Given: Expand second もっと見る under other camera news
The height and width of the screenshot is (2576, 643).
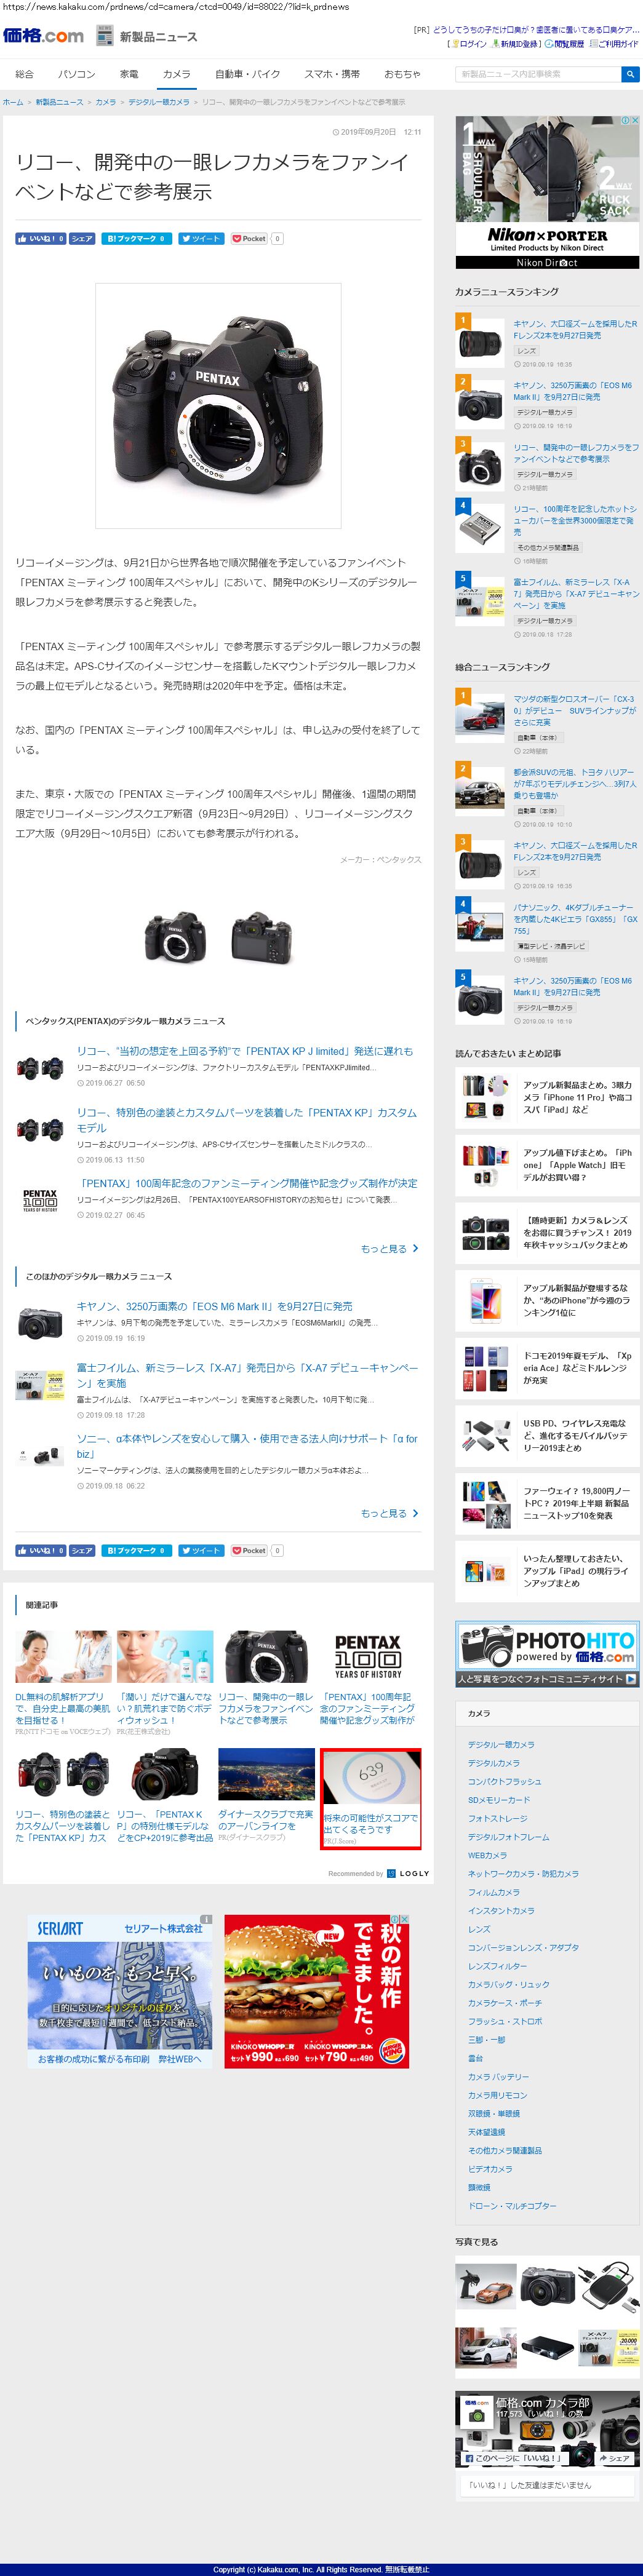Looking at the screenshot, I should click(390, 1514).
